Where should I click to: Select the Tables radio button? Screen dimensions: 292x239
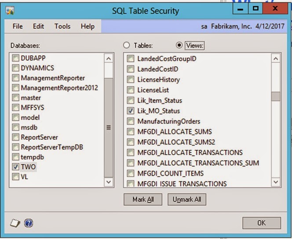pyautogui.click(x=127, y=45)
